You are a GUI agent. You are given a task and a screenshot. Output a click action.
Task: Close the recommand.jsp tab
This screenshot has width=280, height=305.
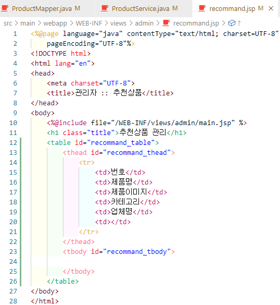click(x=271, y=8)
